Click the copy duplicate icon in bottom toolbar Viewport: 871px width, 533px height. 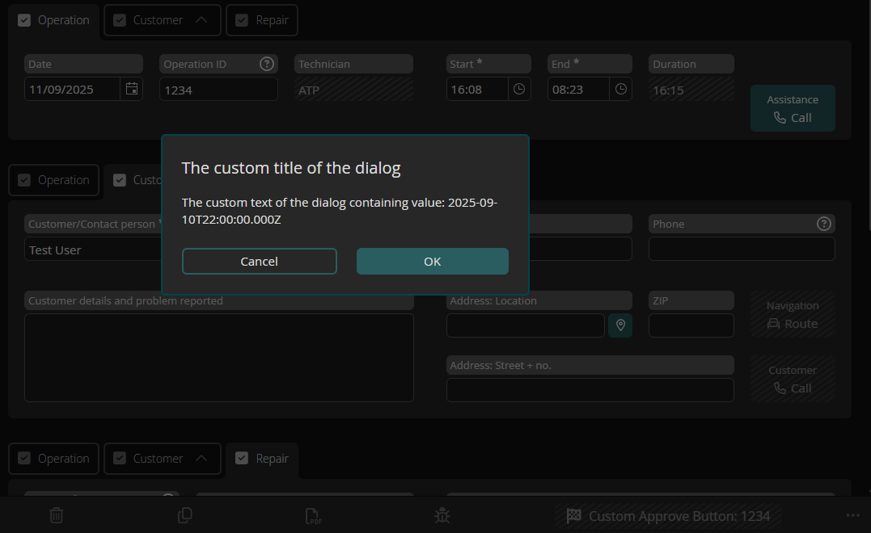[184, 515]
